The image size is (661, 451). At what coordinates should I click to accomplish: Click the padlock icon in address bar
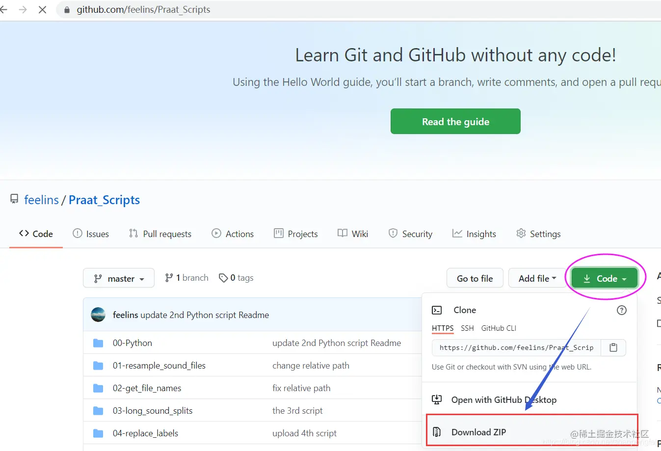[x=67, y=10]
